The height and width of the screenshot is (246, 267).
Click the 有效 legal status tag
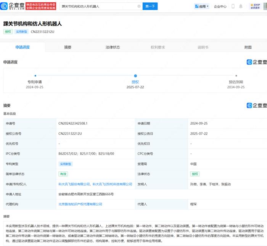(x=63, y=174)
